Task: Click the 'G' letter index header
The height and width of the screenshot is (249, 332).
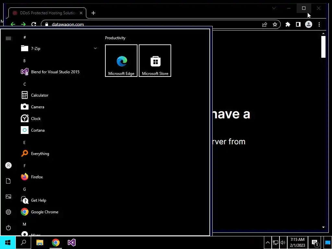Action: (24, 189)
